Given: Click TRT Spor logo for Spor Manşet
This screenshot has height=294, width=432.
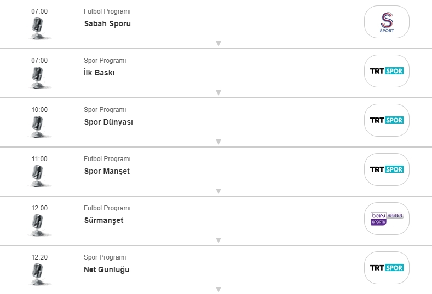Looking at the screenshot, I should click(x=387, y=169).
